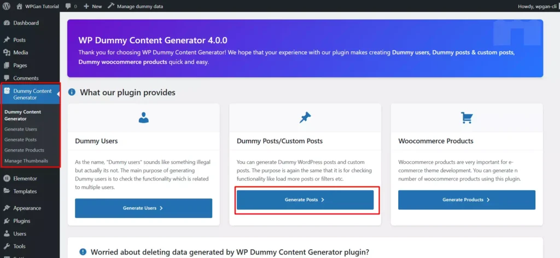Image resolution: width=560 pixels, height=258 pixels.
Task: Open Elementor menu item
Action: point(25,178)
